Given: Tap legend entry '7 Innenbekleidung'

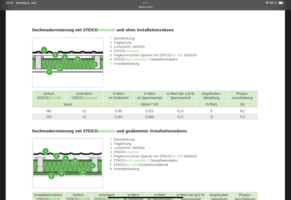Looking at the screenshot, I should click(125, 64).
